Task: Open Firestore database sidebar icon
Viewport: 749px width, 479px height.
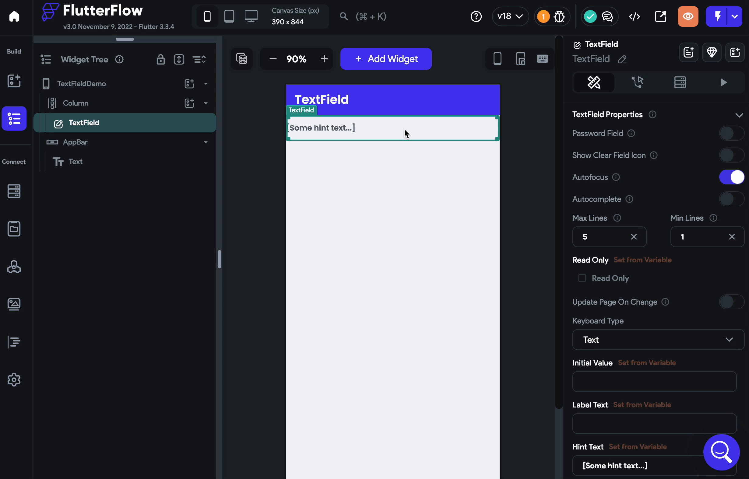Action: (14, 191)
